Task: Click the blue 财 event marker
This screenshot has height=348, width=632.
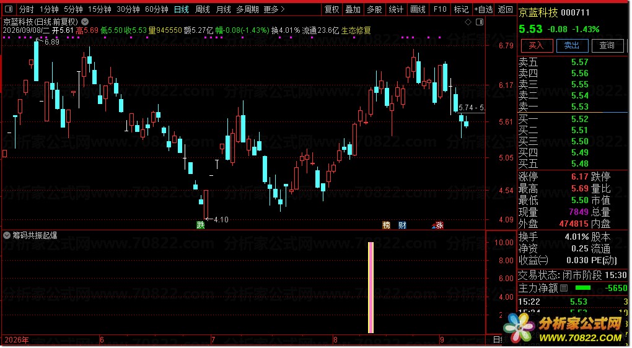Action: pyautogui.click(x=402, y=225)
